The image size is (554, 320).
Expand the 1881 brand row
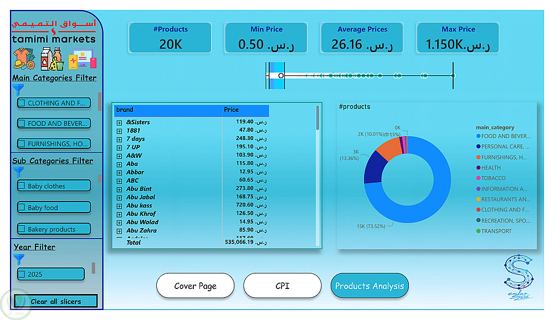[120, 131]
